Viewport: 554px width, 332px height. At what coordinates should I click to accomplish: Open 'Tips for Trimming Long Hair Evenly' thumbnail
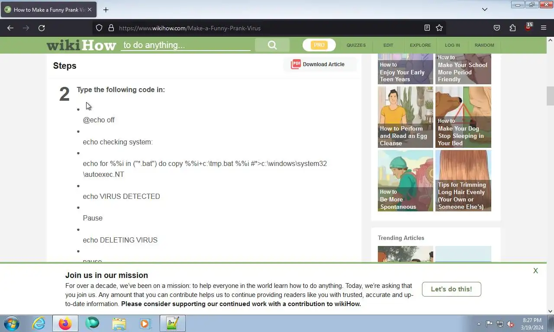463,181
